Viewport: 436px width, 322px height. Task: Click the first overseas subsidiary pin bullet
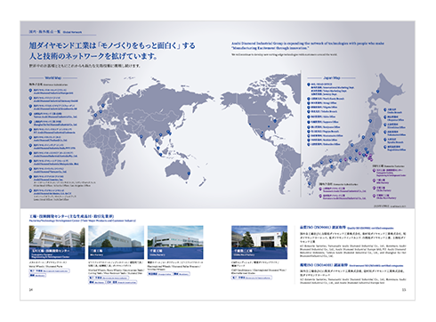pos(30,90)
